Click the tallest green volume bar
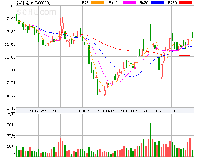214x157 pixels. 151,140
